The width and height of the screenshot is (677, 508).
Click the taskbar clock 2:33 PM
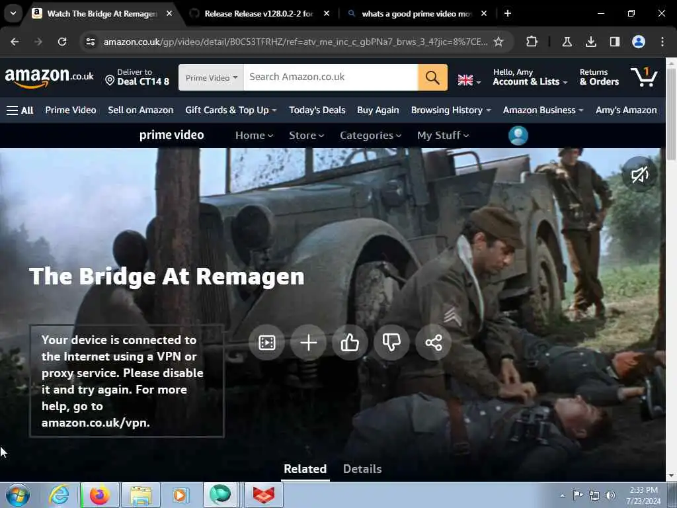pos(643,495)
